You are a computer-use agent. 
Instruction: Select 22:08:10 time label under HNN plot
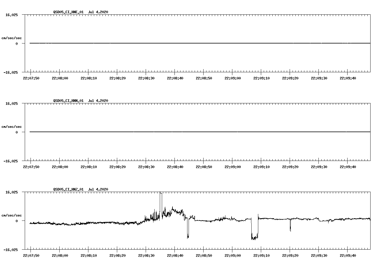[x=89, y=167]
